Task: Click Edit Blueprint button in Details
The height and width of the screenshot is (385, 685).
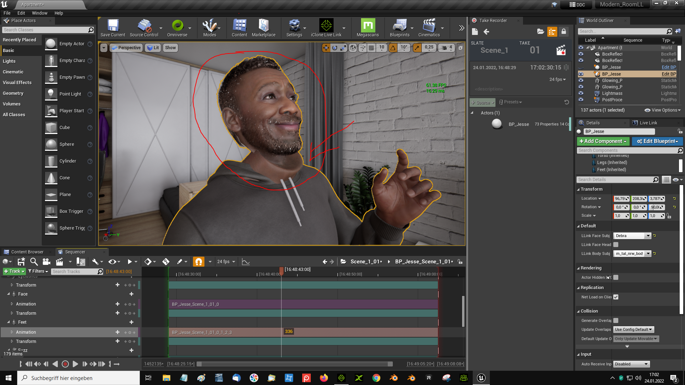Action: coord(657,141)
